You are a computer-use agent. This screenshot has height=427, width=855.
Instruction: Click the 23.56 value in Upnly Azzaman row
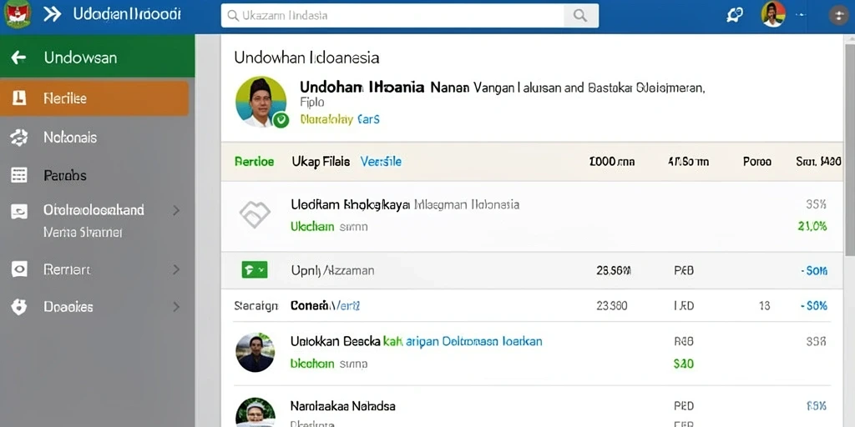(x=614, y=269)
